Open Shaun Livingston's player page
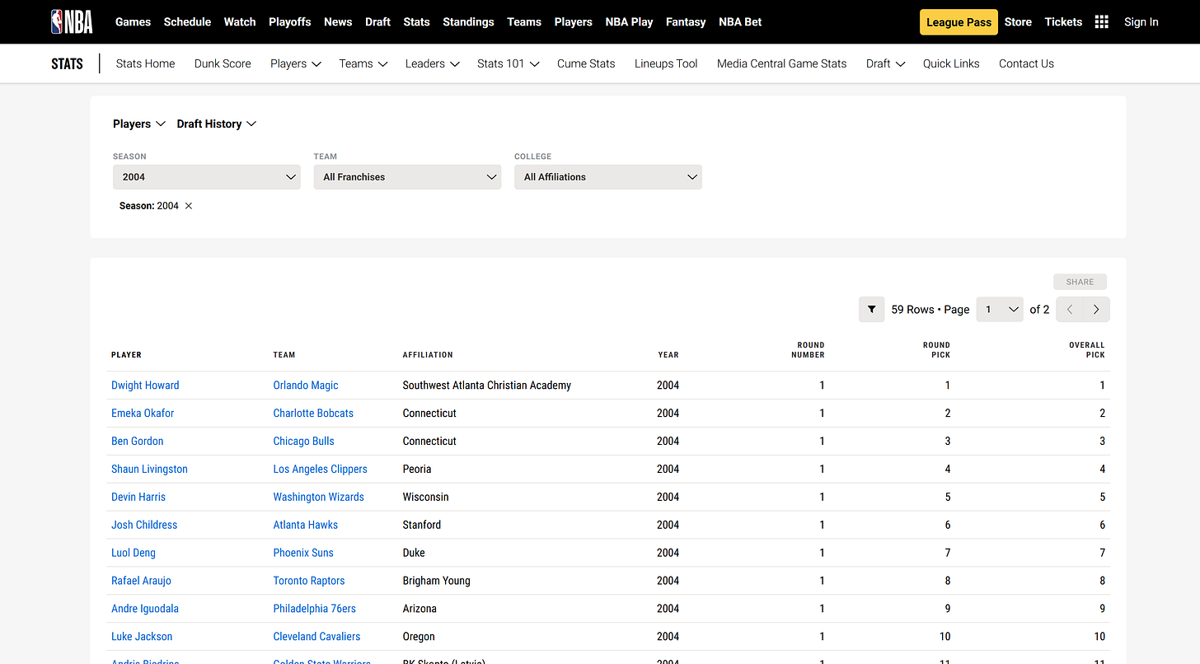 (x=149, y=470)
